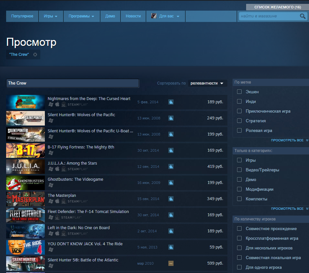This screenshot has width=309, height=273.
Task: Click the thumbs-up review icon for Ghostbusters: The Videogame
Action: click(x=171, y=183)
